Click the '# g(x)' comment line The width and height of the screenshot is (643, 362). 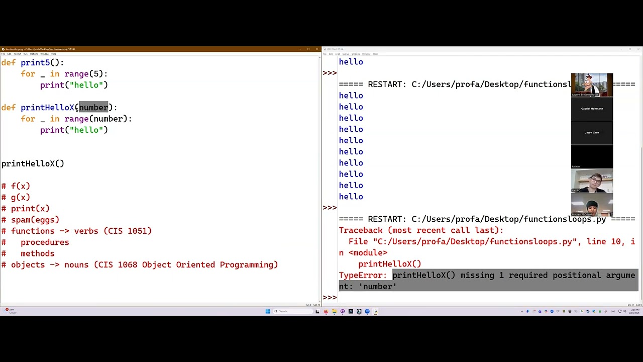pyautogui.click(x=16, y=198)
